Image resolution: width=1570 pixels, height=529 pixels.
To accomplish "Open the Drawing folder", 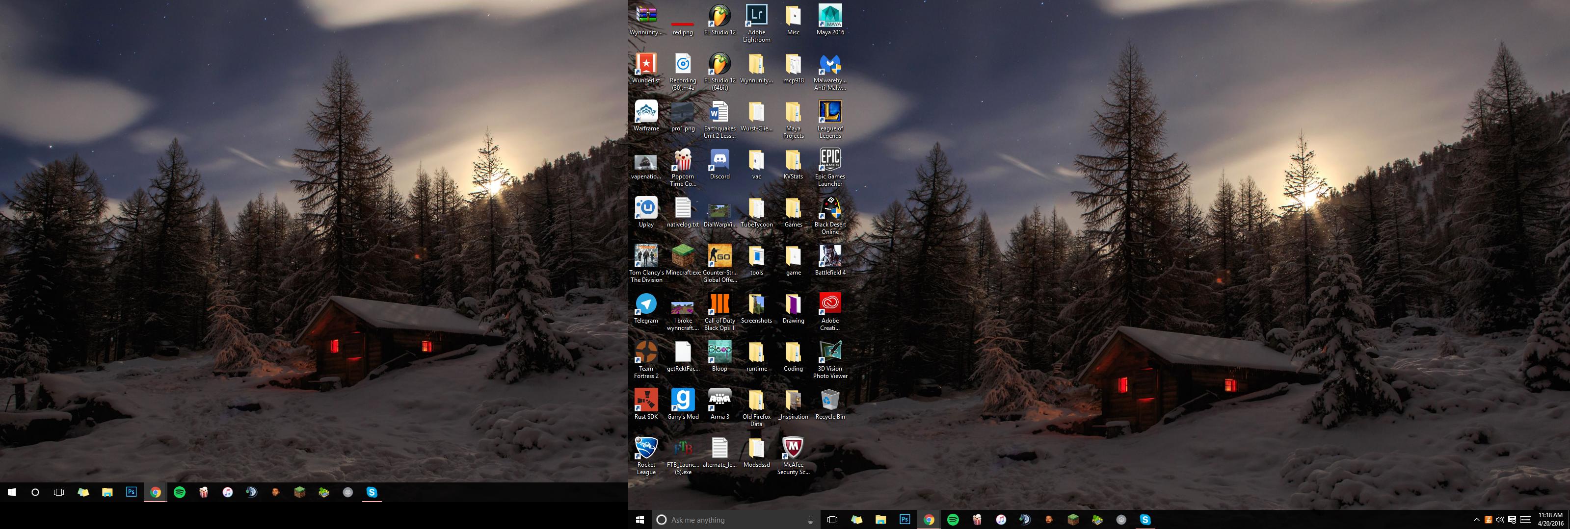I will click(793, 308).
